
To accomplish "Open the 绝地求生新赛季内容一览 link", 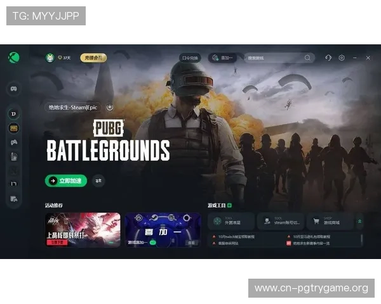I will tap(312, 243).
